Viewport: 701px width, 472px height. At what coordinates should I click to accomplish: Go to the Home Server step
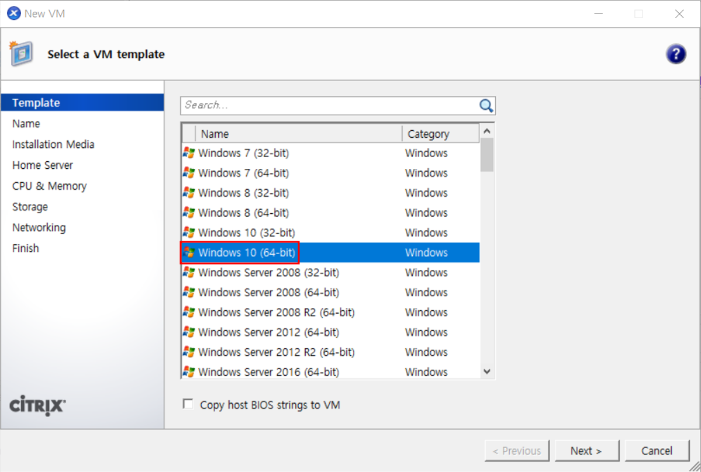(x=43, y=165)
